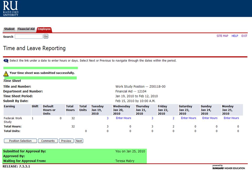Open the Student tab
The image size is (252, 189).
tap(9, 29)
